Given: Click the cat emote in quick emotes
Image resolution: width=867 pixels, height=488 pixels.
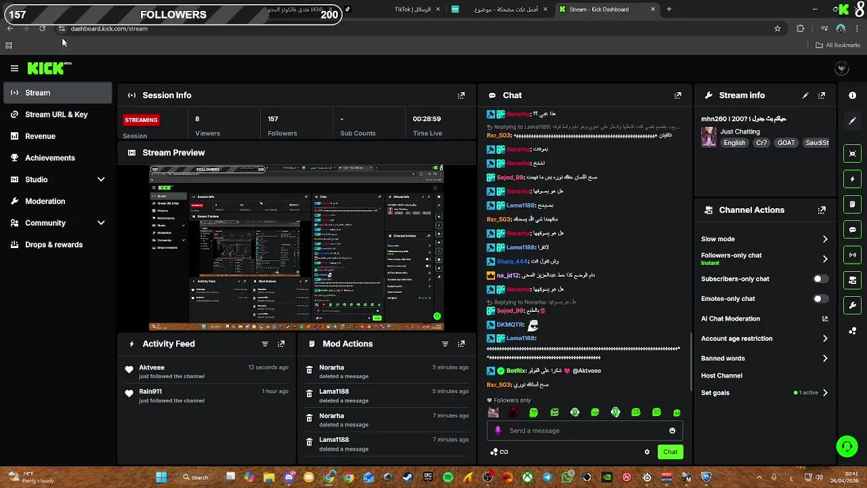Looking at the screenshot, I should pyautogui.click(x=493, y=412).
